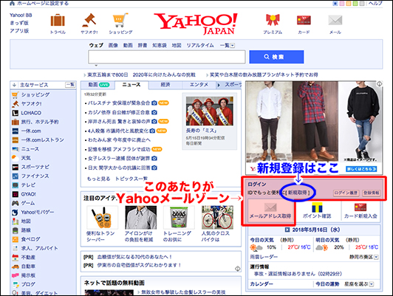Image resolution: width=393 pixels, height=296 pixels.
Task: Open the 長寿の「ミス」 news photo
Action: coord(210,111)
